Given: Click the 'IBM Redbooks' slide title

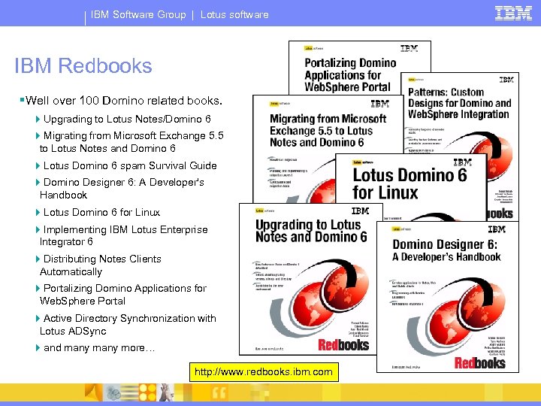Looking at the screenshot, I should [x=83, y=65].
